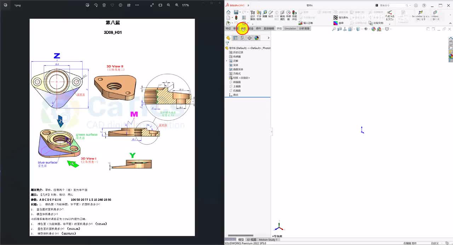Expand the manager pane tabs arrow
This screenshot has height=245, width=453.
pyautogui.click(x=268, y=38)
